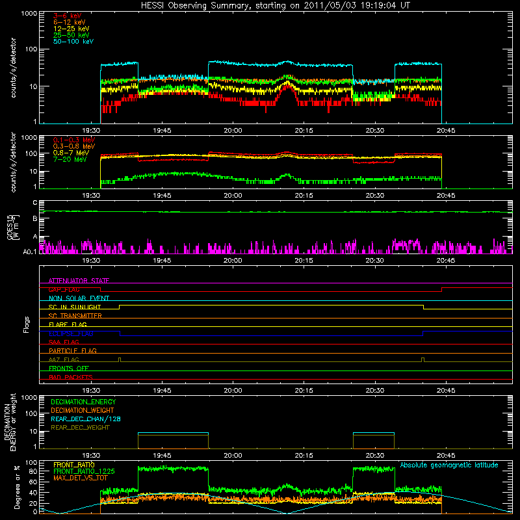Click the 19:45 tick under the MeV plot
Image resolution: width=520 pixels, height=520 pixels.
point(162,196)
